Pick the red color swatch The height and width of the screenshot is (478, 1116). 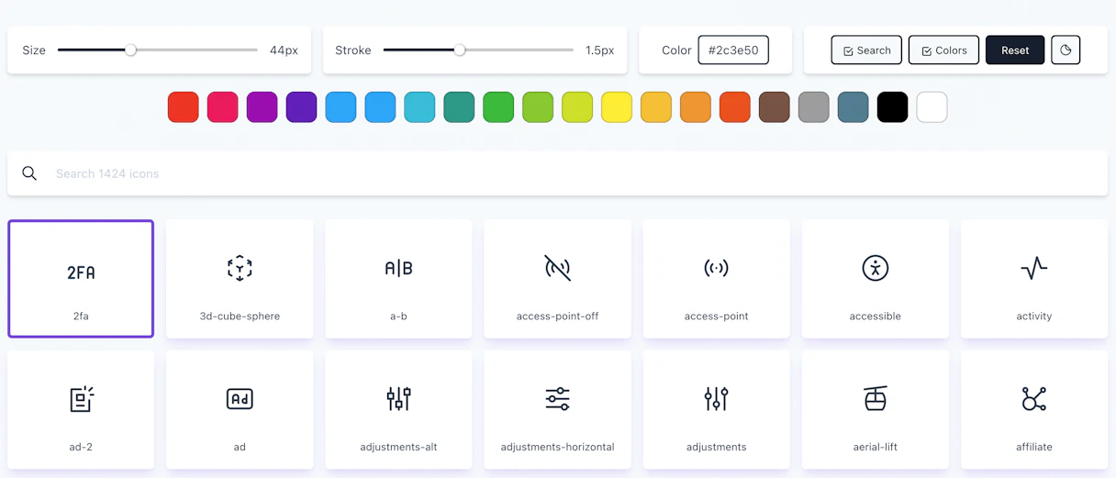coord(184,107)
